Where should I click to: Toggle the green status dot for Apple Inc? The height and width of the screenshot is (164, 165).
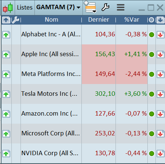click(x=152, y=54)
